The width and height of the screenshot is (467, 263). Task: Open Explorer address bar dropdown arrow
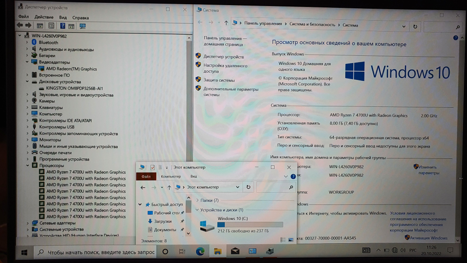237,187
